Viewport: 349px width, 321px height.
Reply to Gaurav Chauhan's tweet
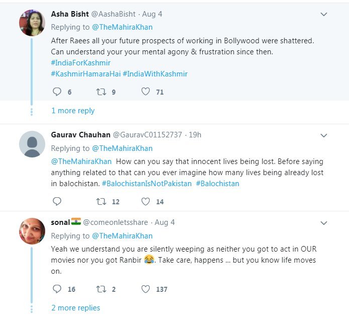point(57,201)
